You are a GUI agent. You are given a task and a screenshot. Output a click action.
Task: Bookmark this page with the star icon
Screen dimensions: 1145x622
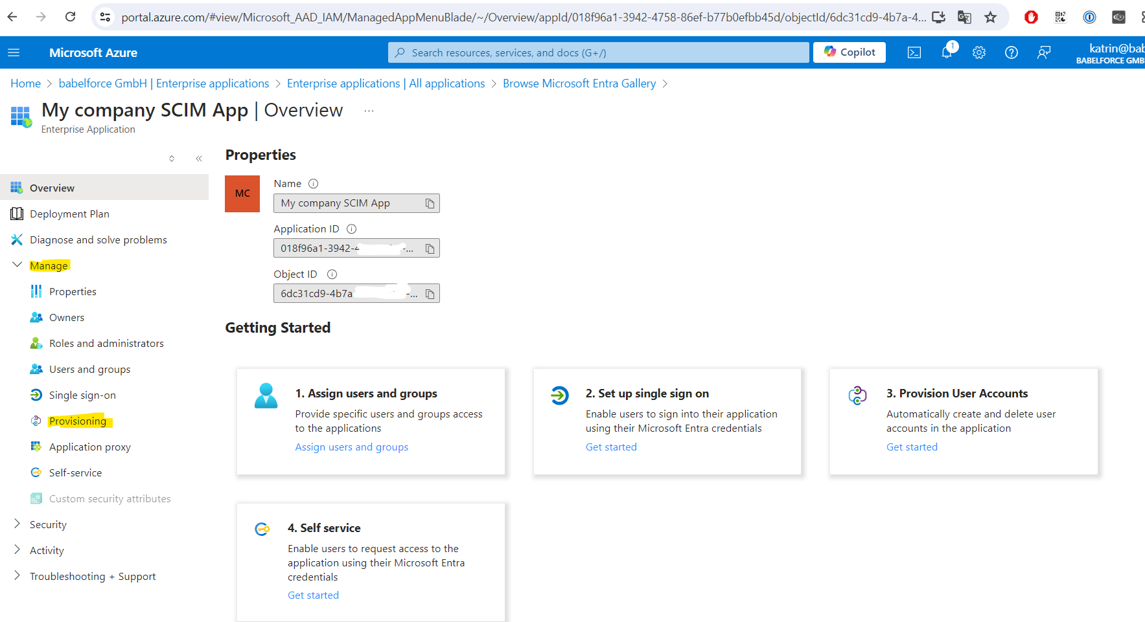(x=990, y=17)
